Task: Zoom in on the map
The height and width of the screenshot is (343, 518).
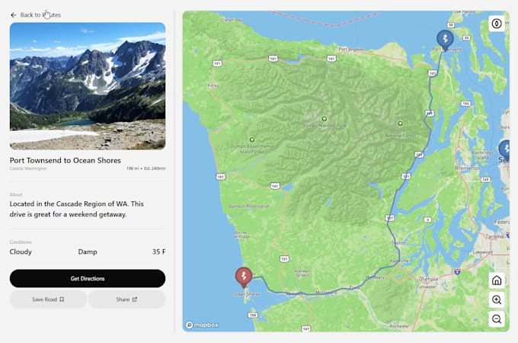Action: 497,300
